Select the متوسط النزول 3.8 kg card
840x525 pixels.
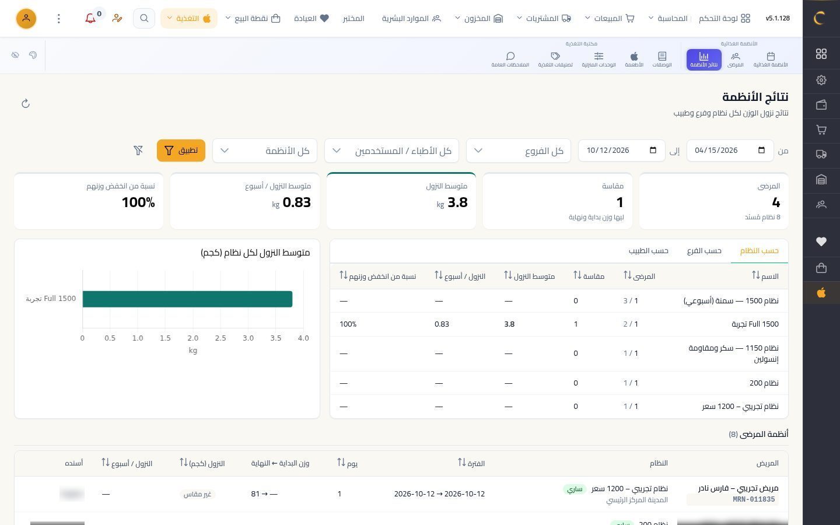401,201
